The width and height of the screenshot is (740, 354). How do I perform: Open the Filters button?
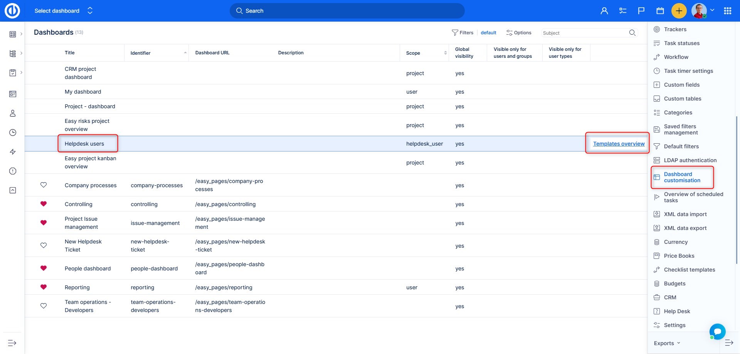(462, 33)
